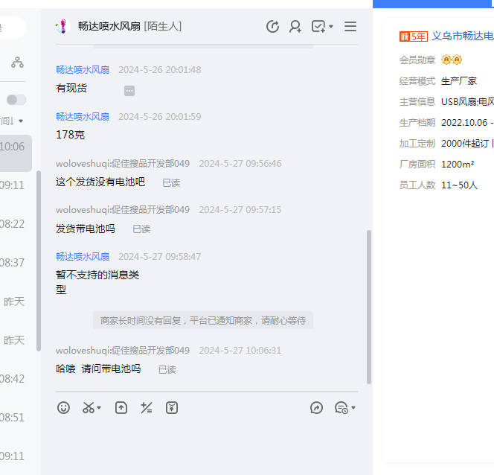Click the more options bubble beside 有现货
494x475 pixels.
tap(129, 91)
